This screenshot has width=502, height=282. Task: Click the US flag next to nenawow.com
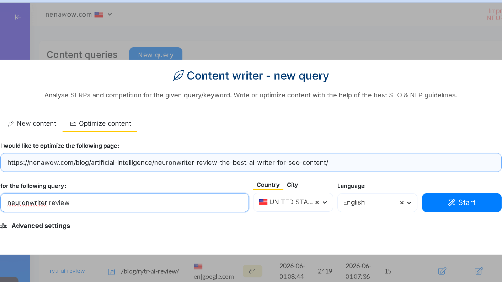[x=98, y=15]
